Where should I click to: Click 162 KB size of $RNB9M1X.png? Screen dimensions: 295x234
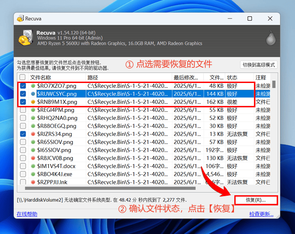click(x=215, y=102)
